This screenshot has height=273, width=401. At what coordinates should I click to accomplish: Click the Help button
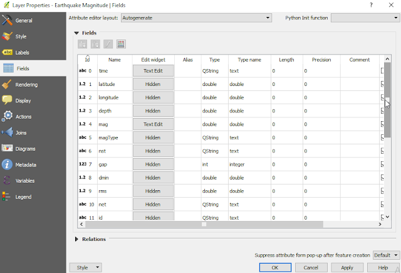coord(383,267)
